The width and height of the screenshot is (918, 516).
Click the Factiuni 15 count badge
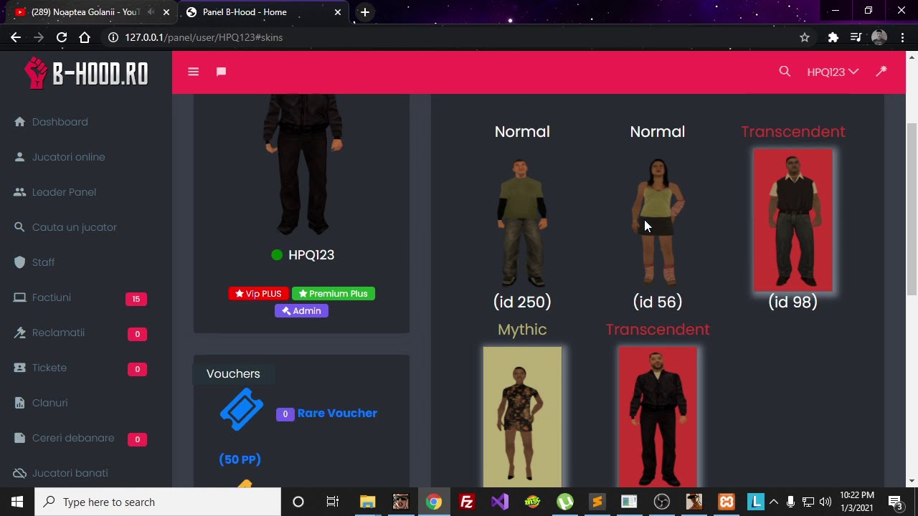136,299
